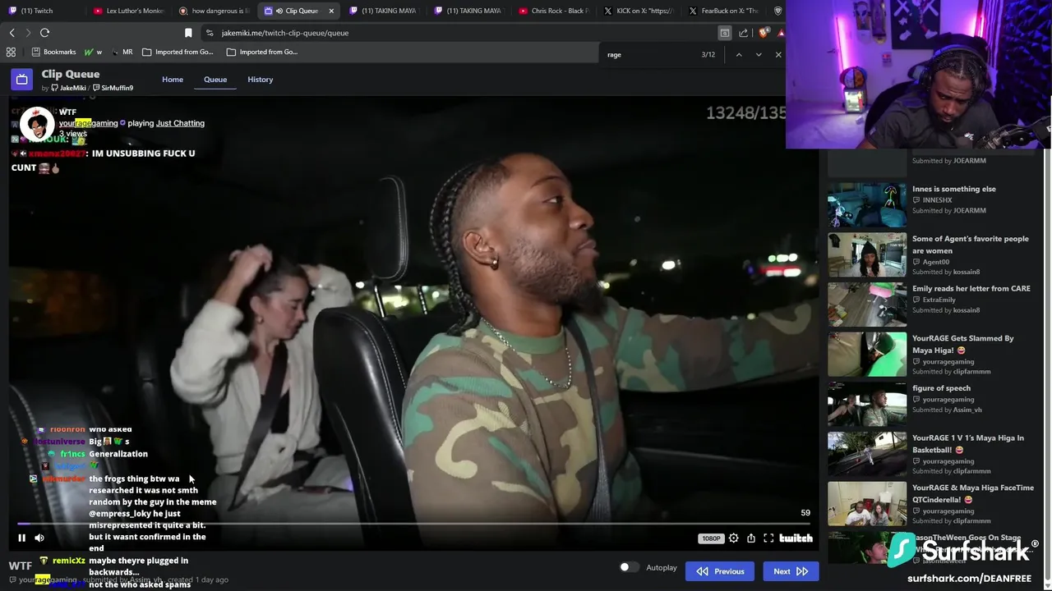Jump to the next find result

tap(759, 54)
